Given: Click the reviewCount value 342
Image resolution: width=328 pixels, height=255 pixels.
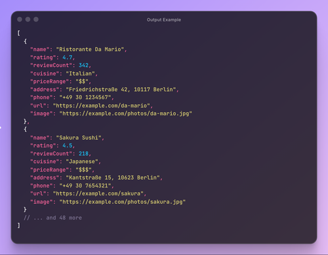Looking at the screenshot, I should pos(83,66).
